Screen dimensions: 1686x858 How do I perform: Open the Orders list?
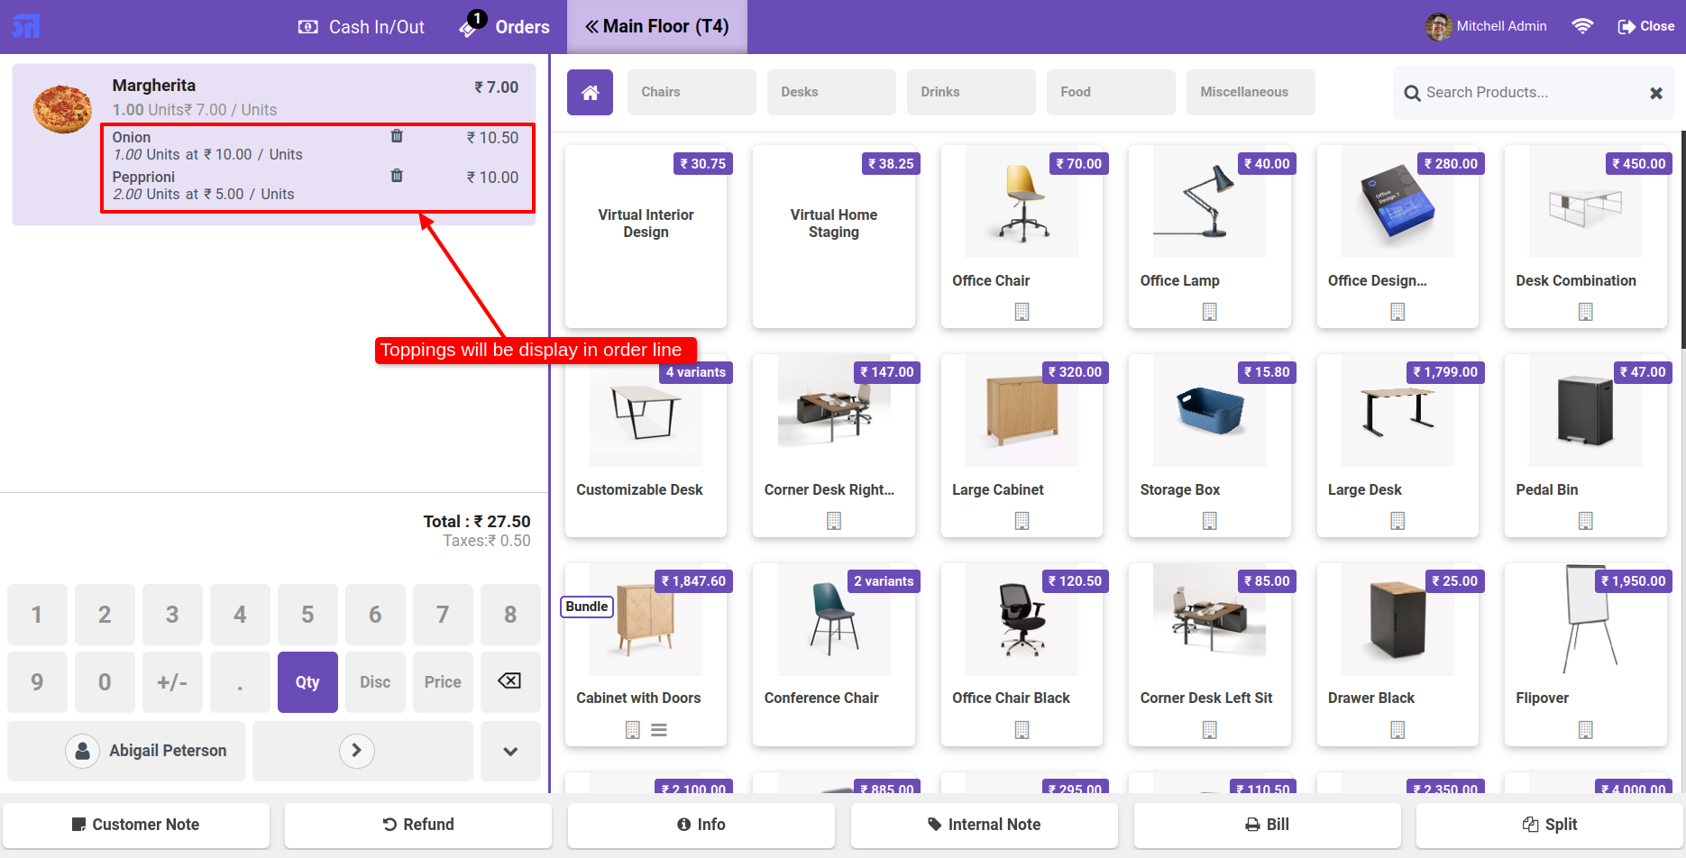click(505, 27)
